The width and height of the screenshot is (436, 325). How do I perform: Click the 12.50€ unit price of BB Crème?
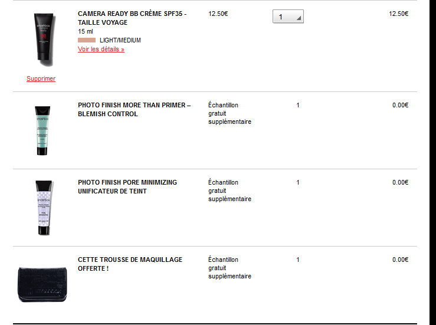click(218, 14)
